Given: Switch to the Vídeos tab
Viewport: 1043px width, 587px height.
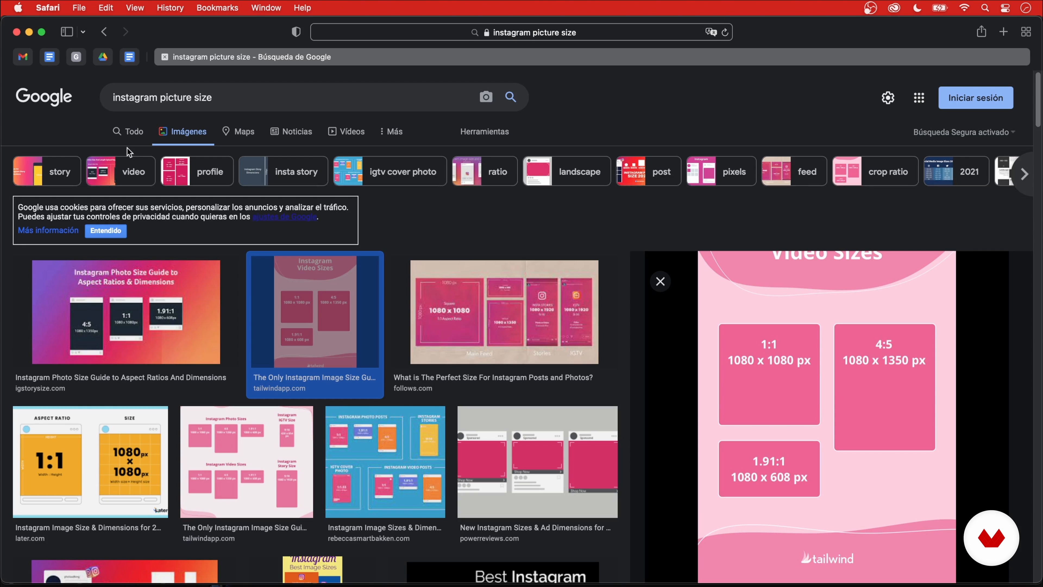Looking at the screenshot, I should pyautogui.click(x=347, y=132).
